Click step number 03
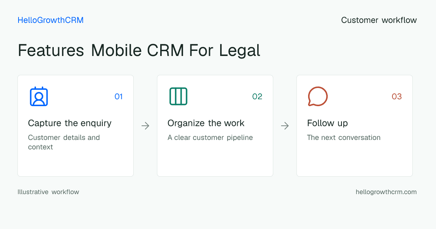 [397, 97]
